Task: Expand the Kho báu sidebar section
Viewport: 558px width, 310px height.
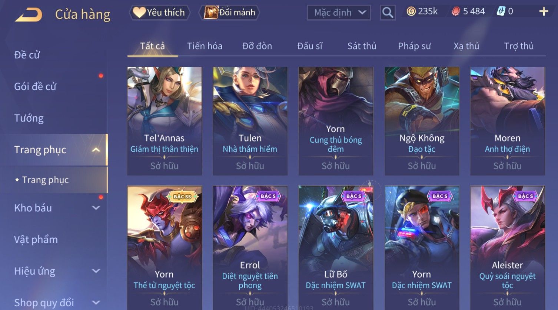Action: pyautogui.click(x=96, y=208)
